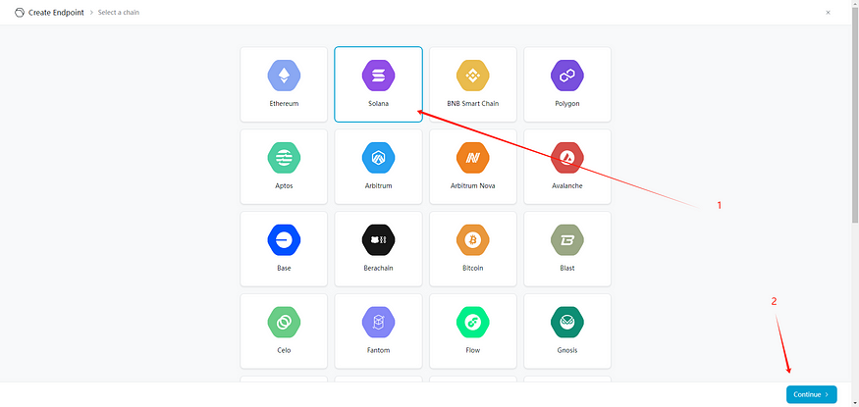Select the Gnosis chain icon
This screenshot has width=859, height=407.
[567, 323]
